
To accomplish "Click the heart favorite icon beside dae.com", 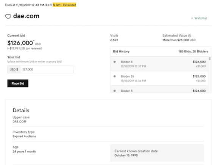I will [8, 17].
